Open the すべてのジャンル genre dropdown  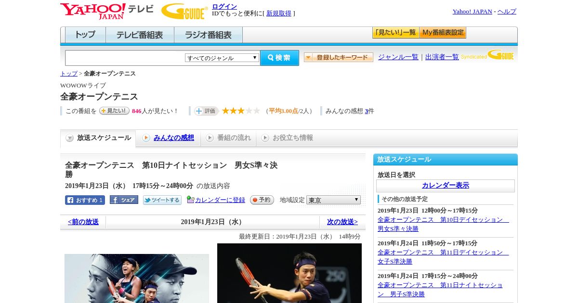[222, 58]
